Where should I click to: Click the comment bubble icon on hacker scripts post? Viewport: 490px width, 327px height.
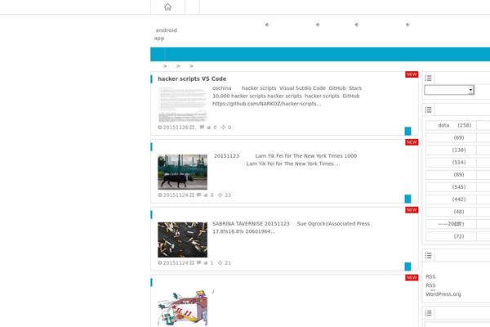[x=202, y=127]
